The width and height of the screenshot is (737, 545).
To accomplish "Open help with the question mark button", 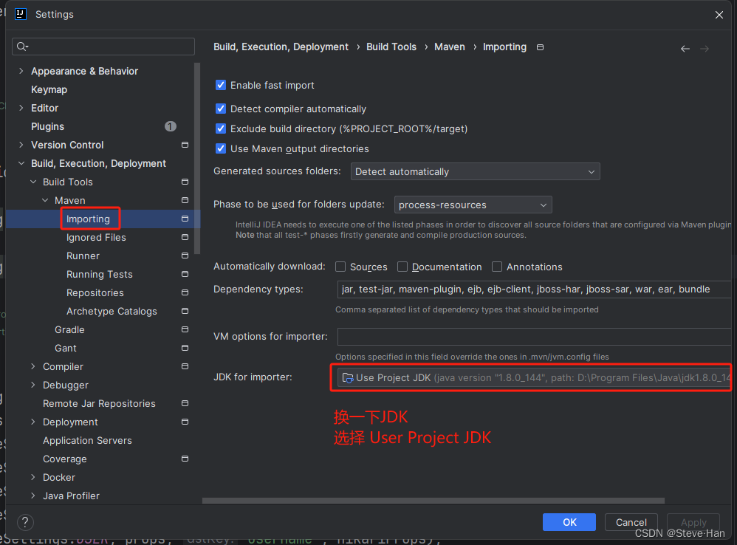I will point(25,522).
